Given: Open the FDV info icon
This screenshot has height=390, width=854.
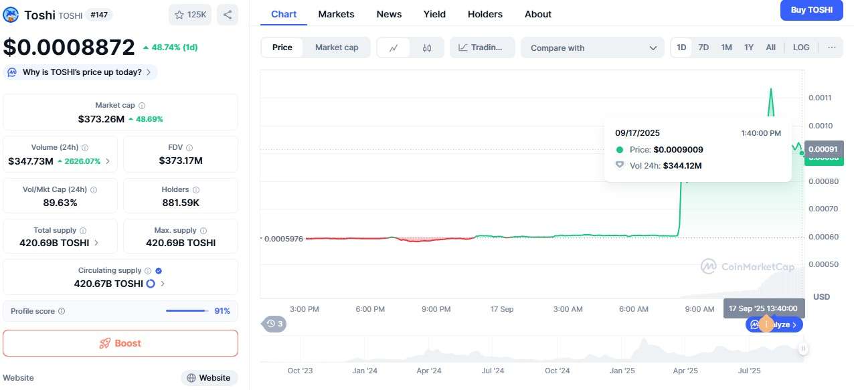Looking at the screenshot, I should pyautogui.click(x=189, y=148).
